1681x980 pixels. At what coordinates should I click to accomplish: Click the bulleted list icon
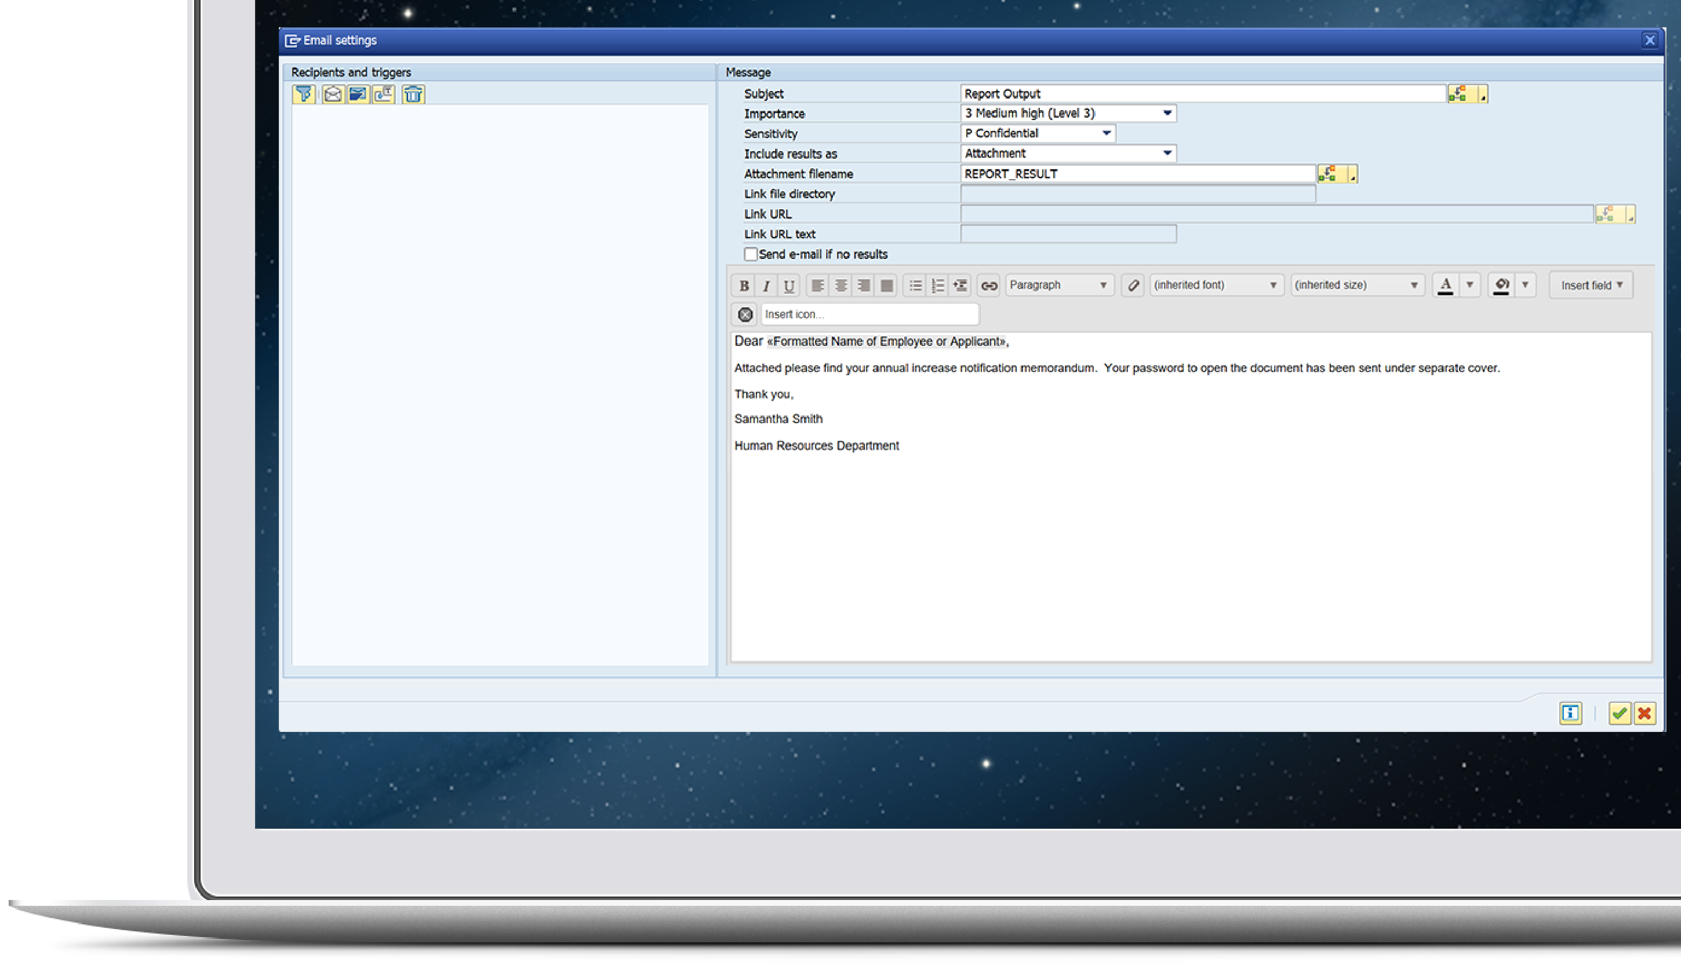click(915, 286)
